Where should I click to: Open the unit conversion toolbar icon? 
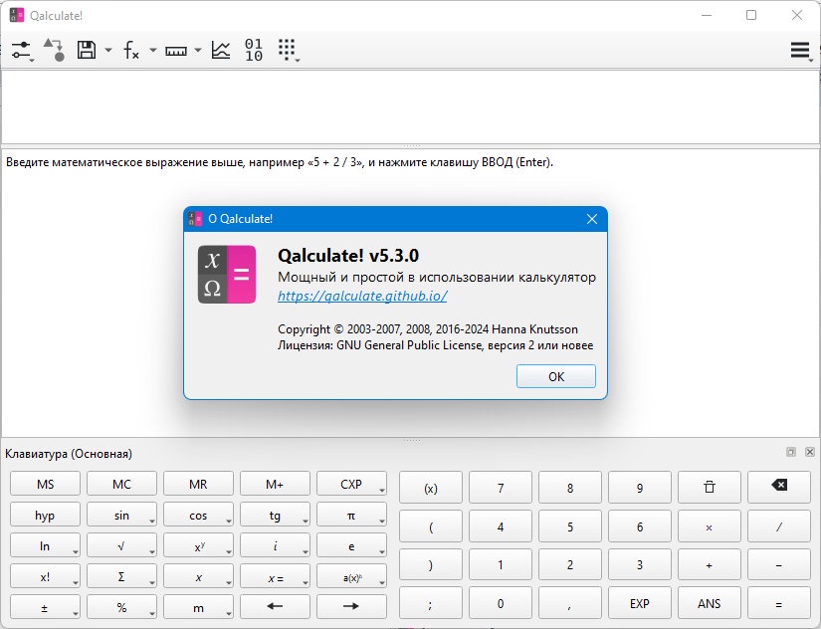(x=54, y=50)
